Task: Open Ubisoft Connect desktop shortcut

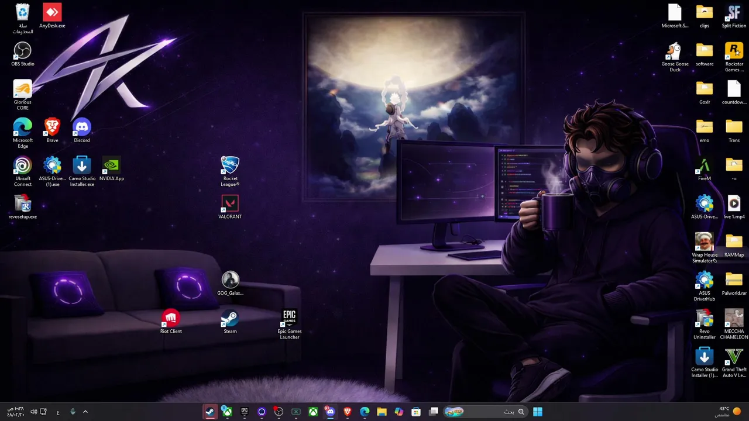Action: 23,171
